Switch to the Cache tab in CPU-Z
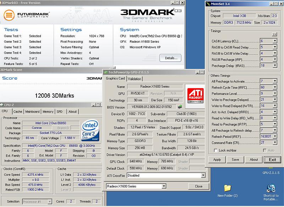This screenshot has width=284, height=207. pos(18,111)
